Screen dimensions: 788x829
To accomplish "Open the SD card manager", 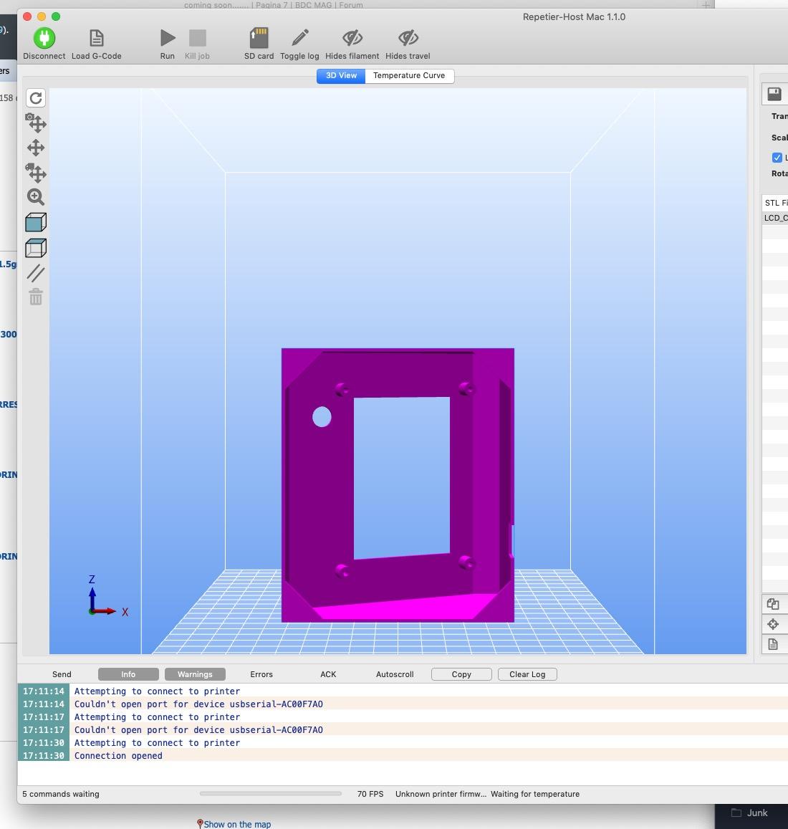I will pyautogui.click(x=259, y=38).
